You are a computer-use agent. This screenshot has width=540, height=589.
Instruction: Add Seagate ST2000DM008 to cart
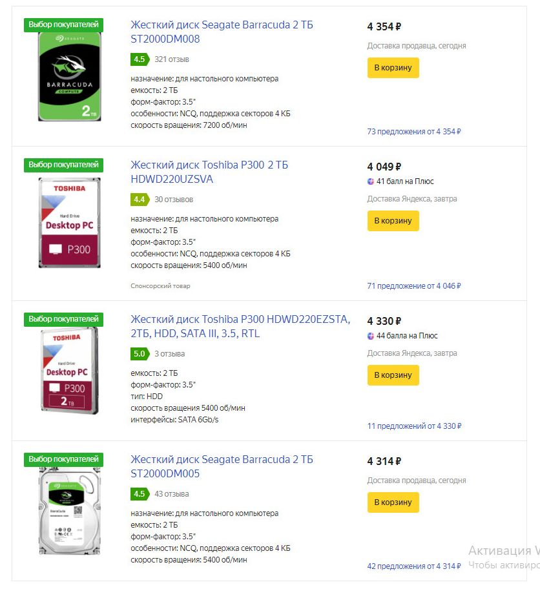point(393,68)
